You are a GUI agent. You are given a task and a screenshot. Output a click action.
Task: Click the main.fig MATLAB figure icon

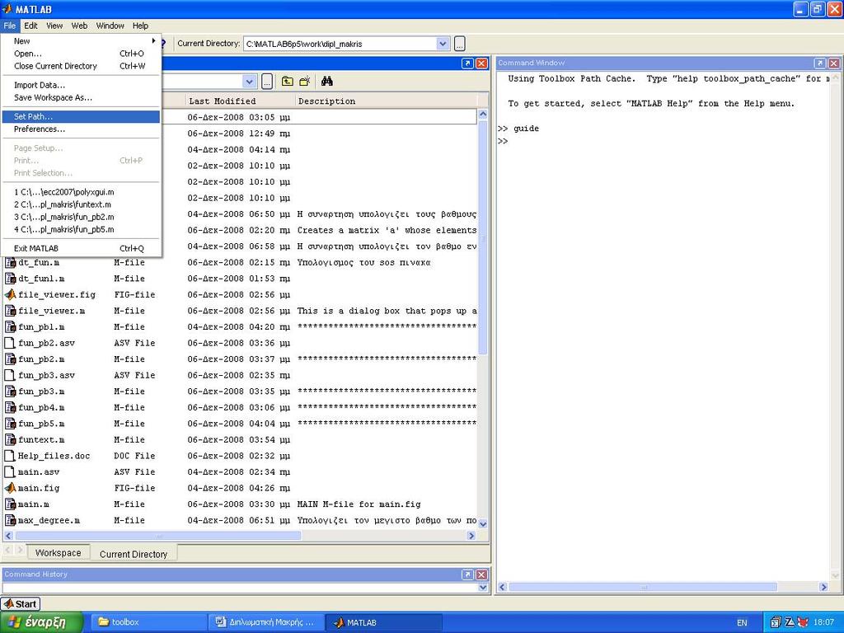pos(10,488)
